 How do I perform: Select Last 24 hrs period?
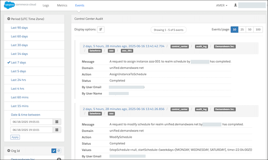pos(18,80)
